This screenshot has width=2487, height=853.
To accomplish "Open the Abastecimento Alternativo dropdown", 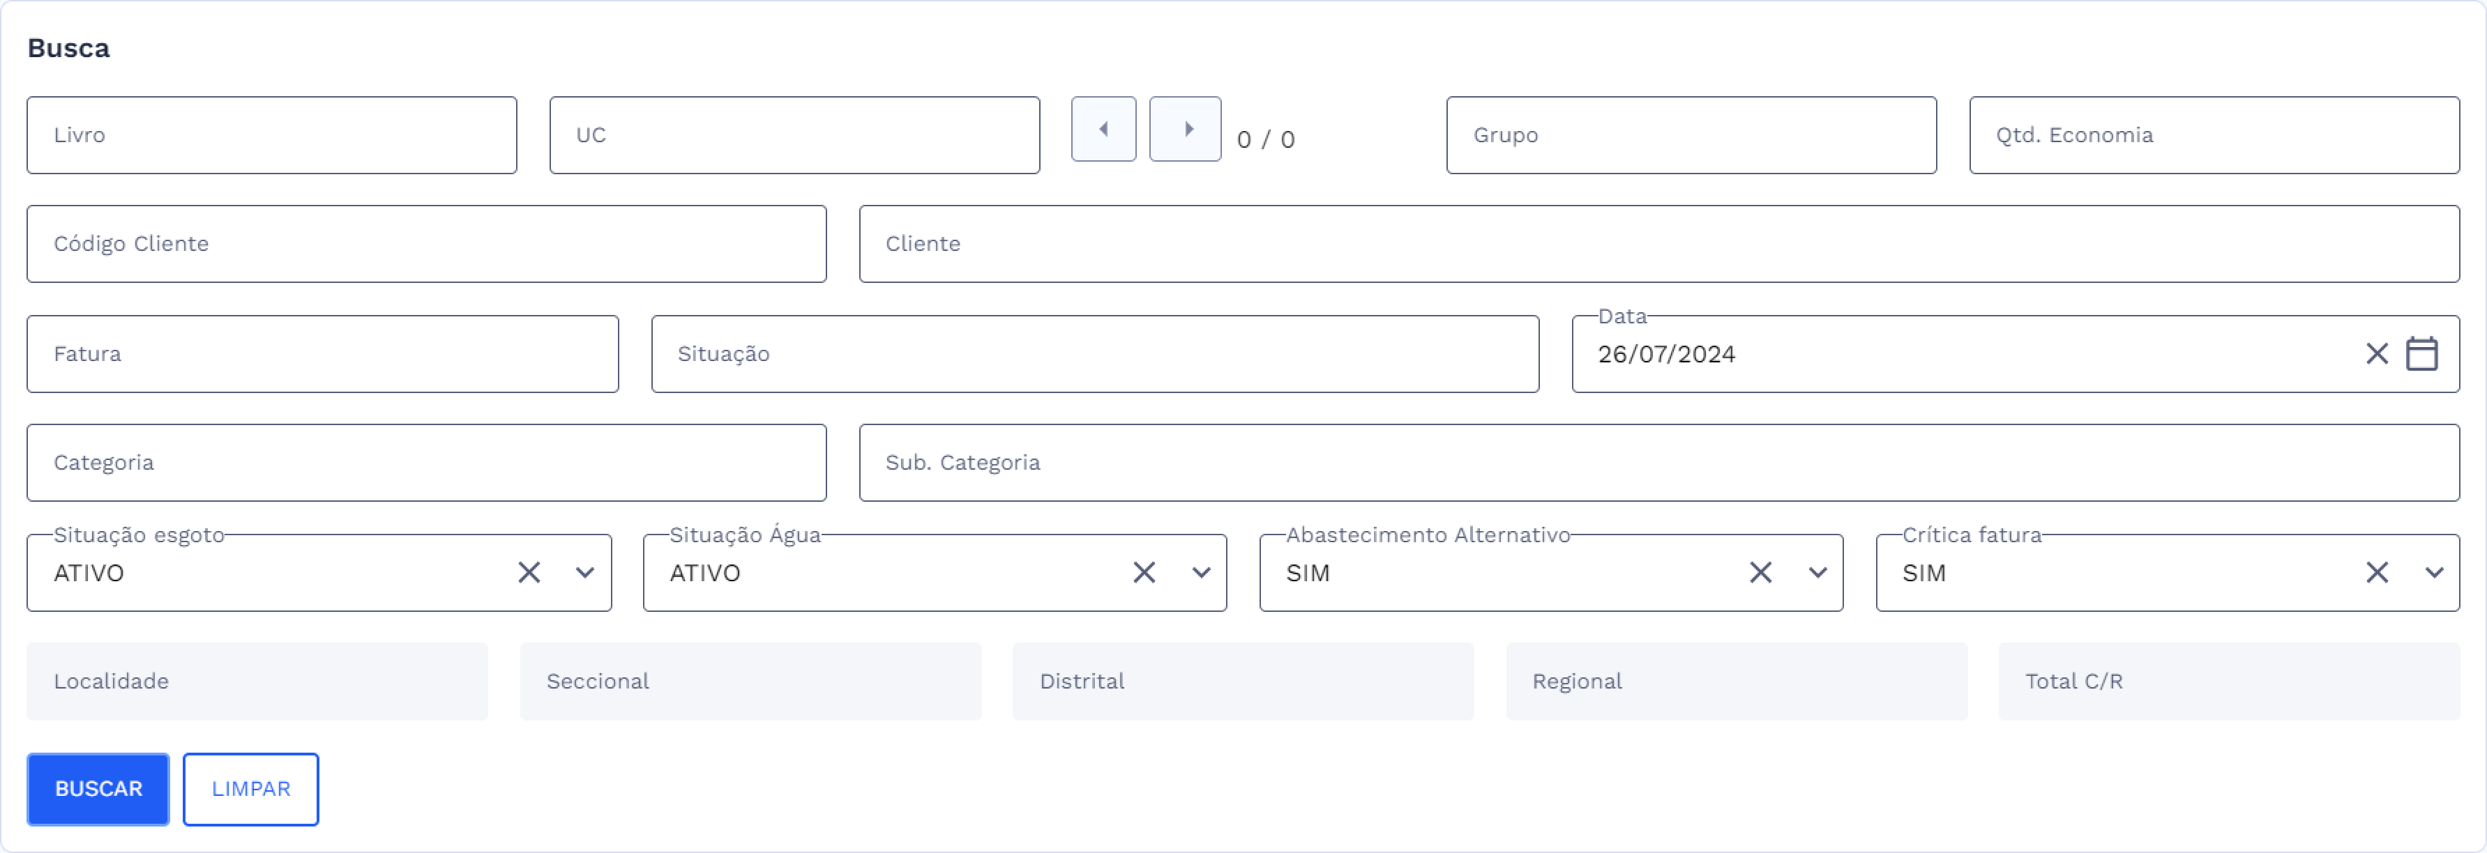I will coord(1817,573).
